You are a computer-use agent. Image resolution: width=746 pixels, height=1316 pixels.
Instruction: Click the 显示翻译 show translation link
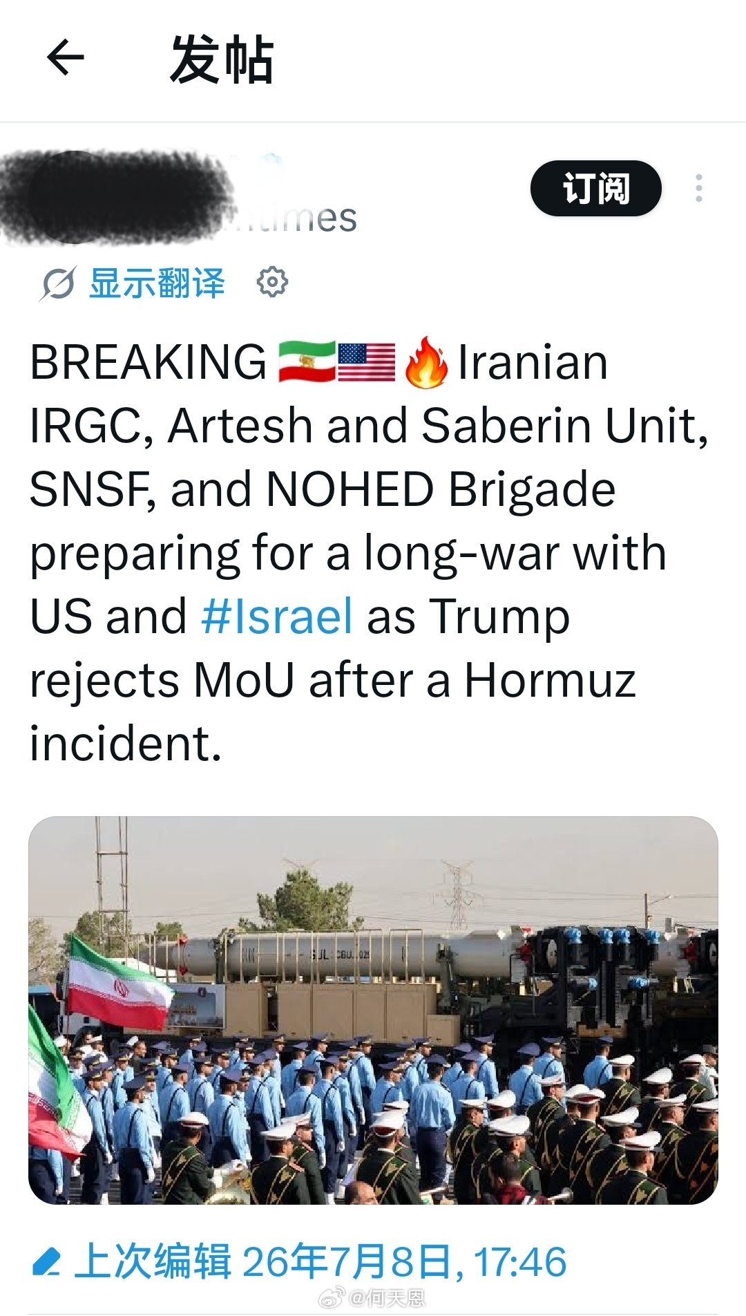157,283
